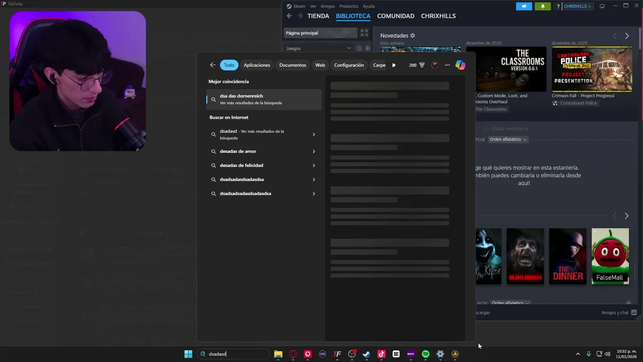Open Juegos filter dropdown in Steam
643x362 pixels.
click(319, 48)
